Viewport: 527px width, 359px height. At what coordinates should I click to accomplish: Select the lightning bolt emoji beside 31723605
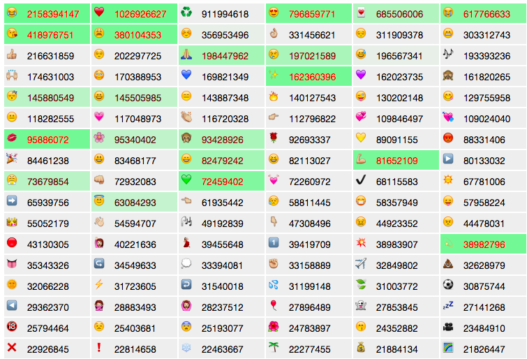pos(99,285)
